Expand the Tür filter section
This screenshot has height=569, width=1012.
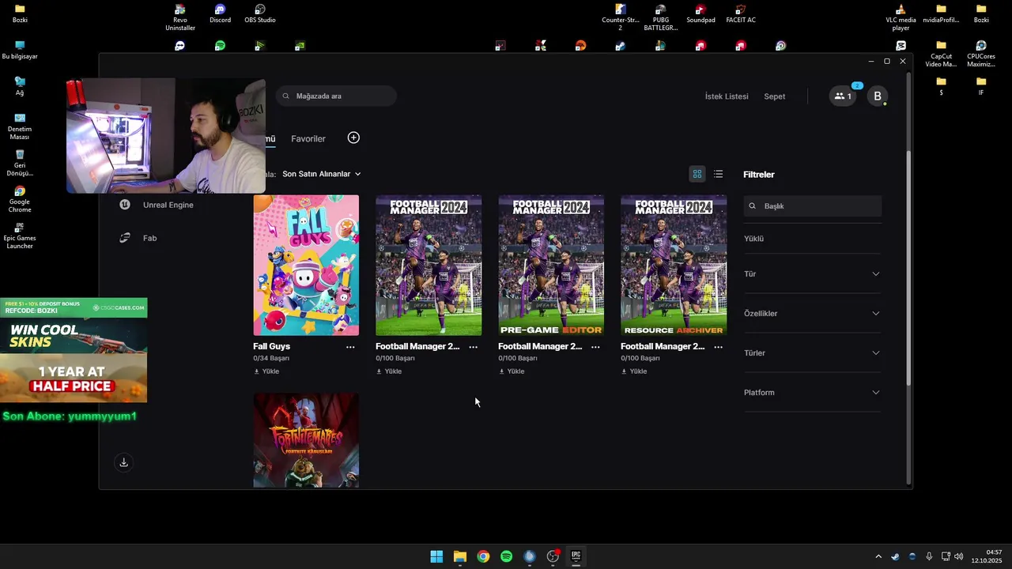(x=812, y=273)
